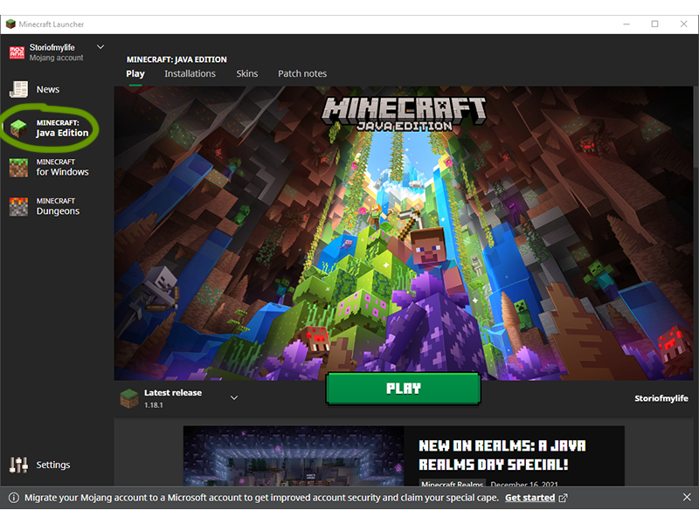The width and height of the screenshot is (699, 524).
Task: Click the info icon in migration banner
Action: [x=14, y=498]
